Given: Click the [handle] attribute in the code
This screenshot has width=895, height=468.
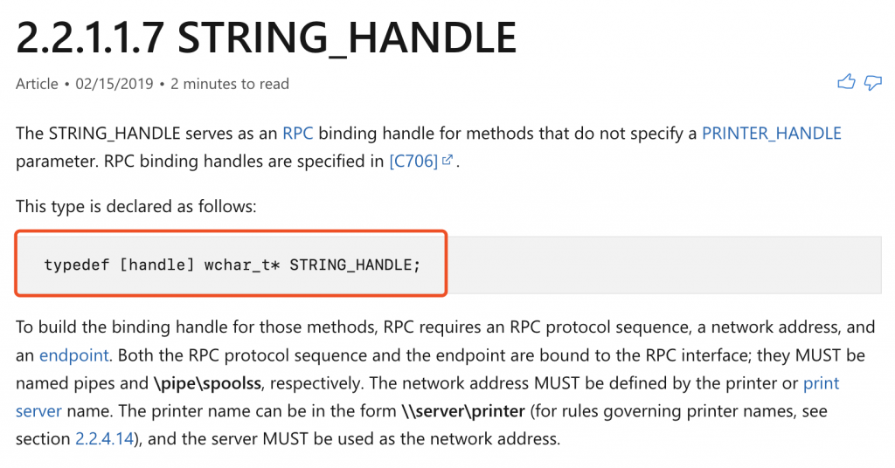Looking at the screenshot, I should [156, 264].
